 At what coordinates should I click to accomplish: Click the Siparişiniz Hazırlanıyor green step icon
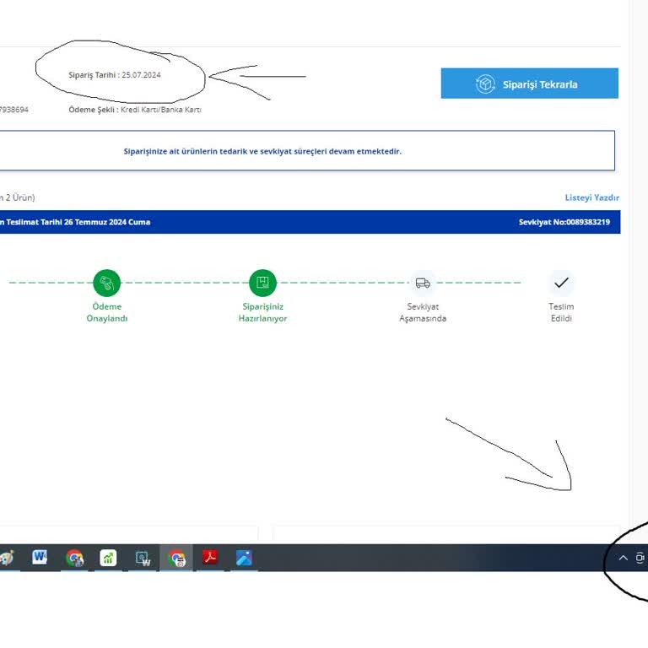[x=263, y=283]
